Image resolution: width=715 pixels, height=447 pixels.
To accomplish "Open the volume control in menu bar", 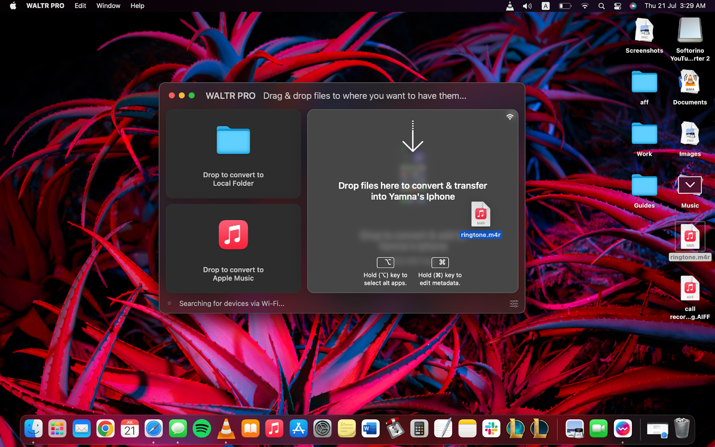I will tap(527, 6).
